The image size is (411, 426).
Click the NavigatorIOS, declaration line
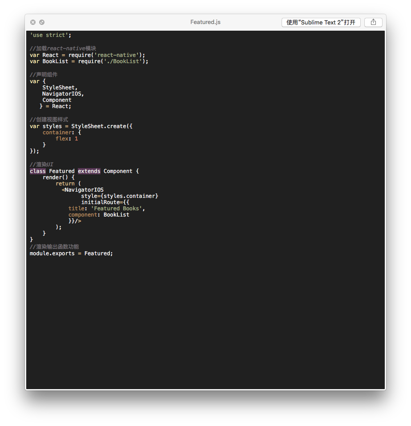63,94
